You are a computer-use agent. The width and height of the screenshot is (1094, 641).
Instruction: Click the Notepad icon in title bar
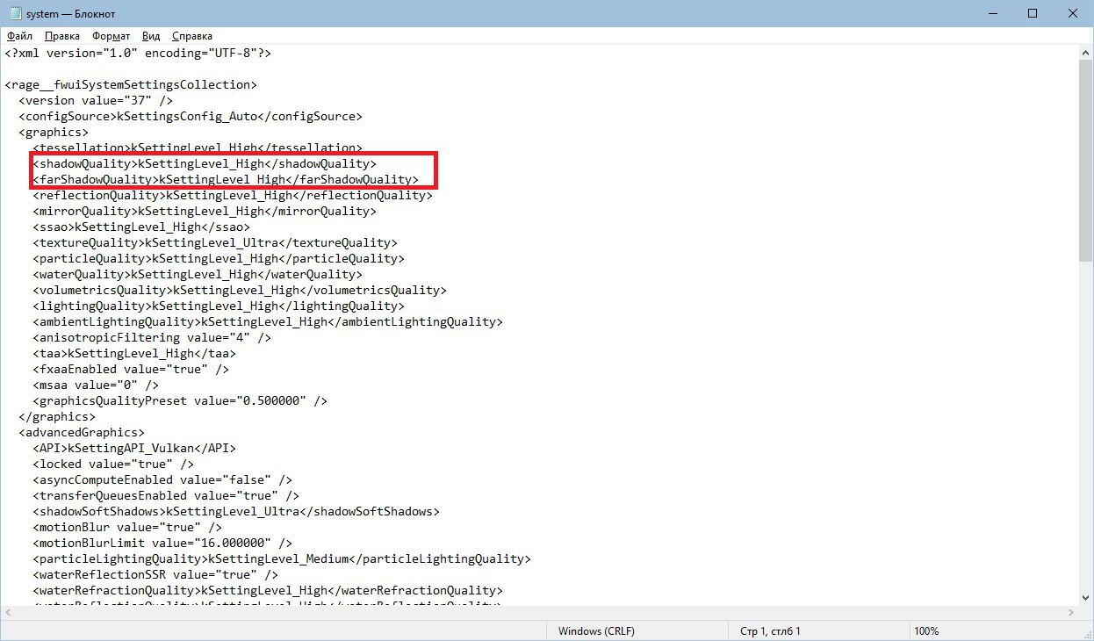pos(14,14)
